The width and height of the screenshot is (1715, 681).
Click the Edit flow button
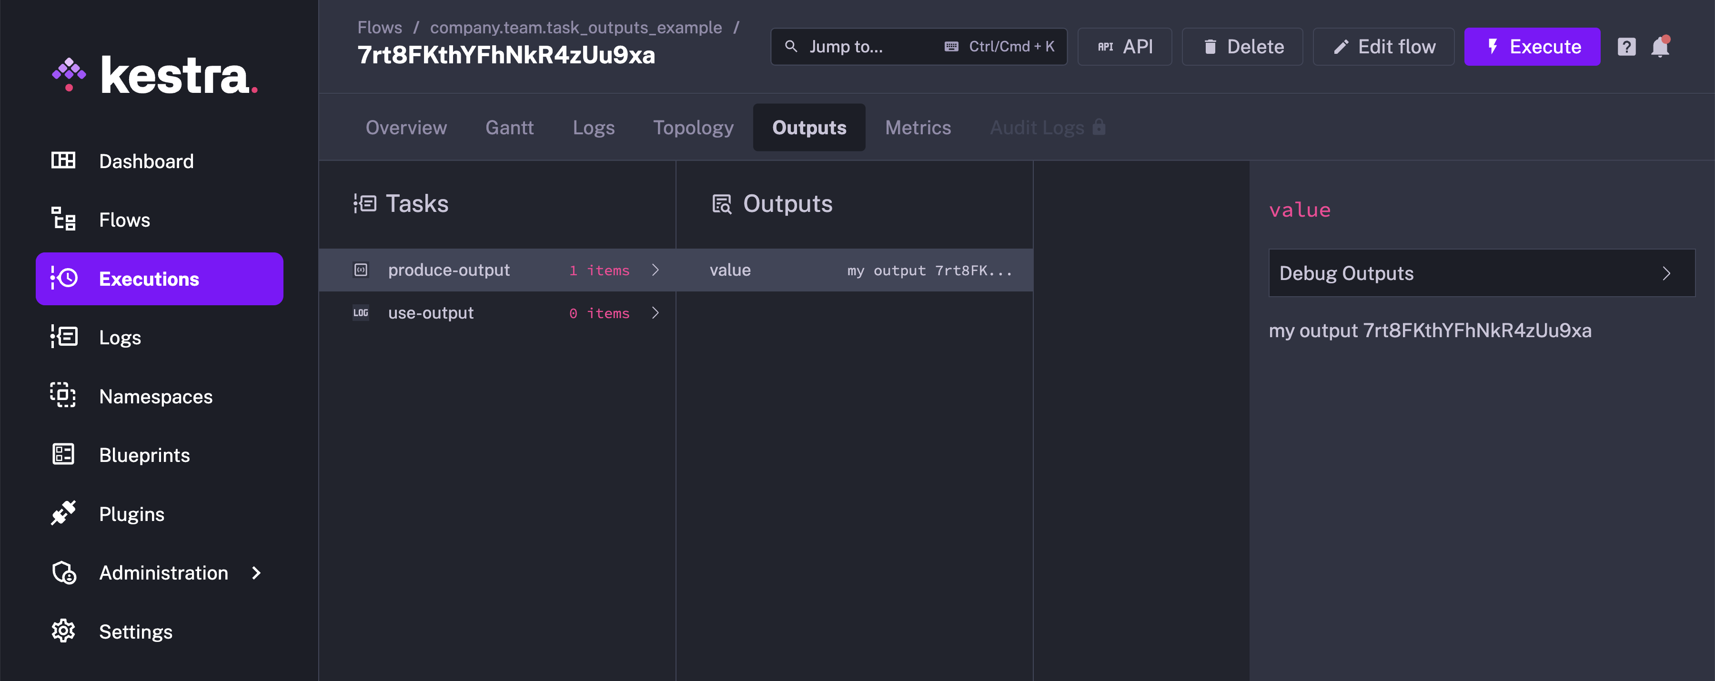click(1383, 47)
